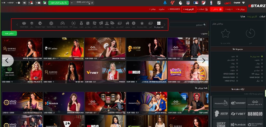This screenshot has height=127, width=266.
Task: Refresh the account balance icon
Action: coord(92,3)
